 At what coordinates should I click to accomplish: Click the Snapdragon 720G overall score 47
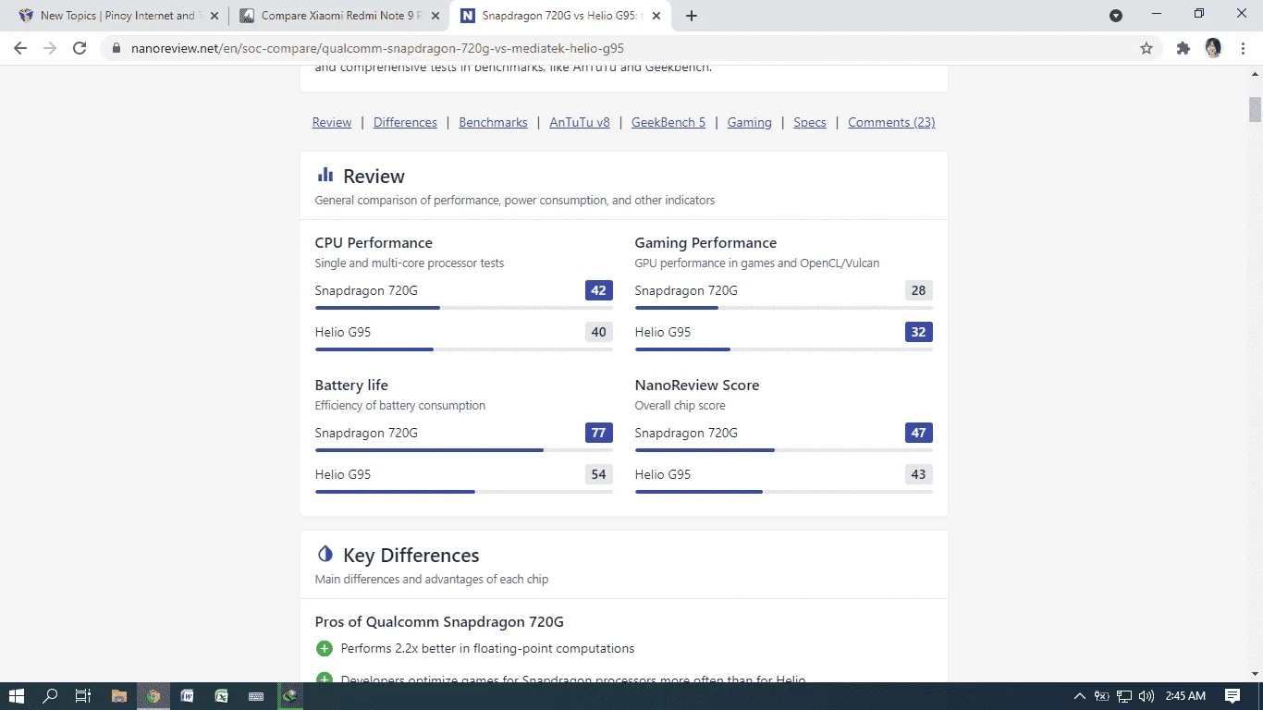[919, 433]
